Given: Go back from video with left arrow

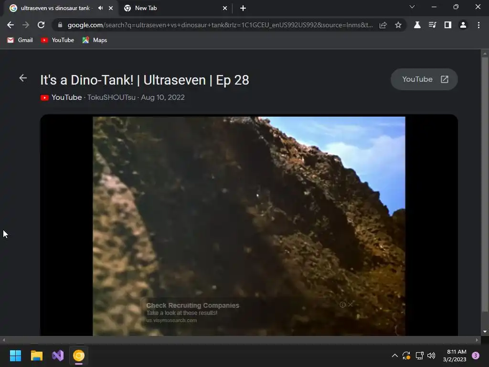Looking at the screenshot, I should 23,78.
